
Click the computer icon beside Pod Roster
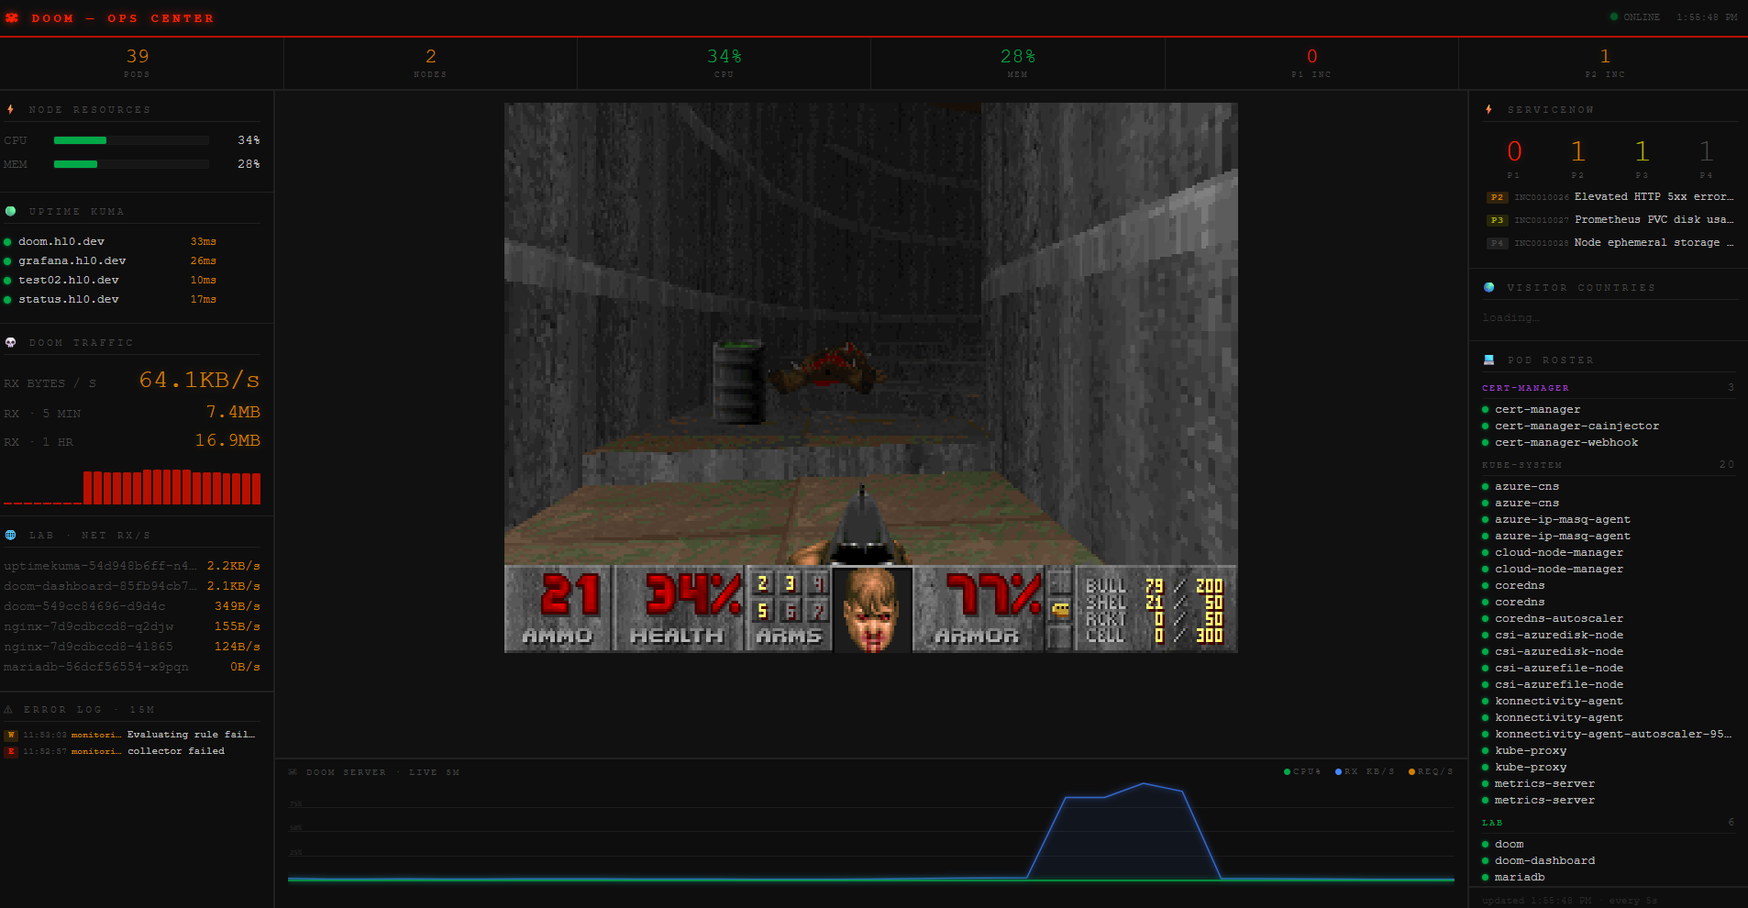(x=1488, y=360)
